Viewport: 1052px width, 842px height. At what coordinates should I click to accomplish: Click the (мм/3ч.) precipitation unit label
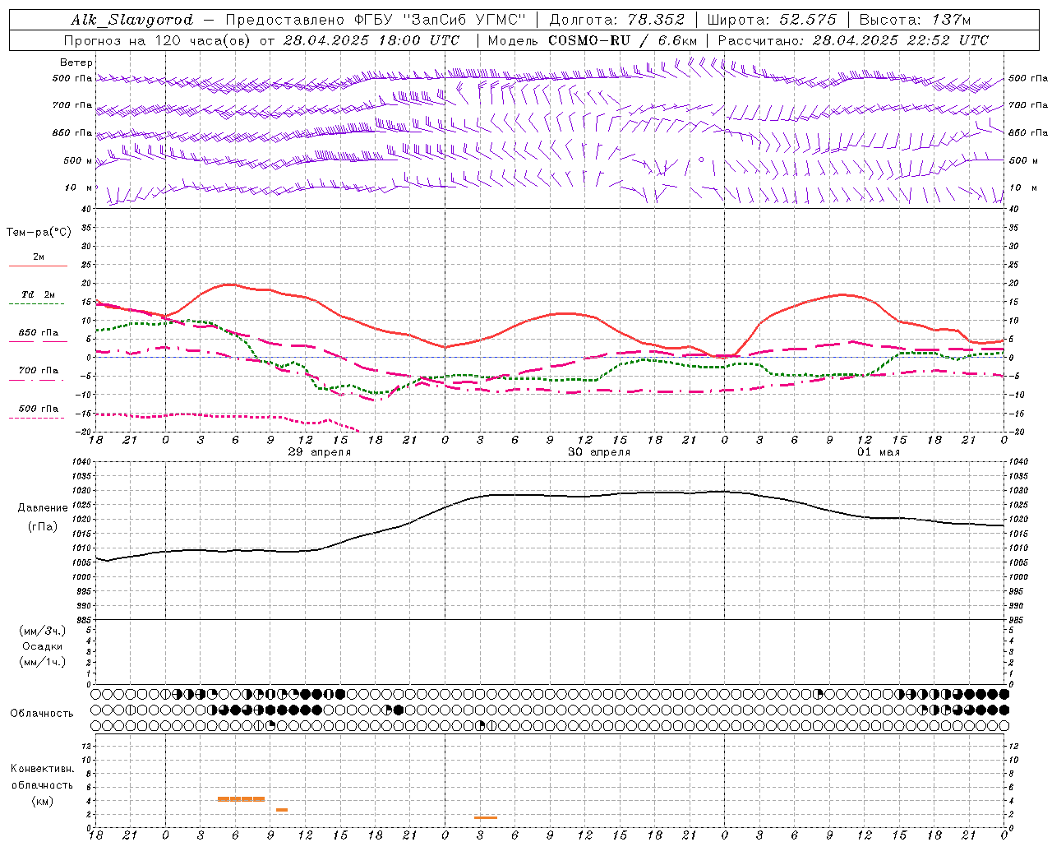(x=43, y=631)
